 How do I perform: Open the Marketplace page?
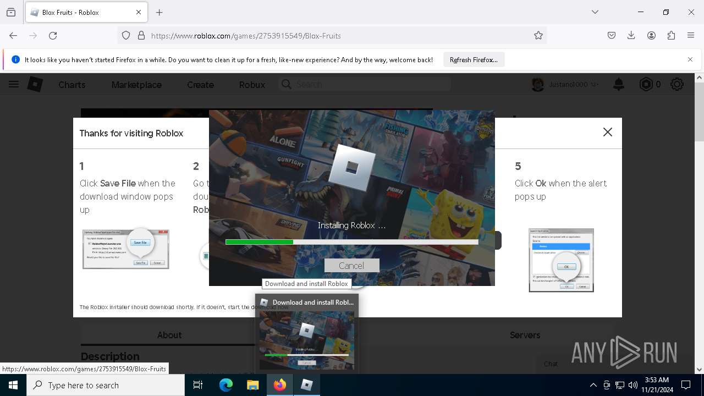click(136, 85)
